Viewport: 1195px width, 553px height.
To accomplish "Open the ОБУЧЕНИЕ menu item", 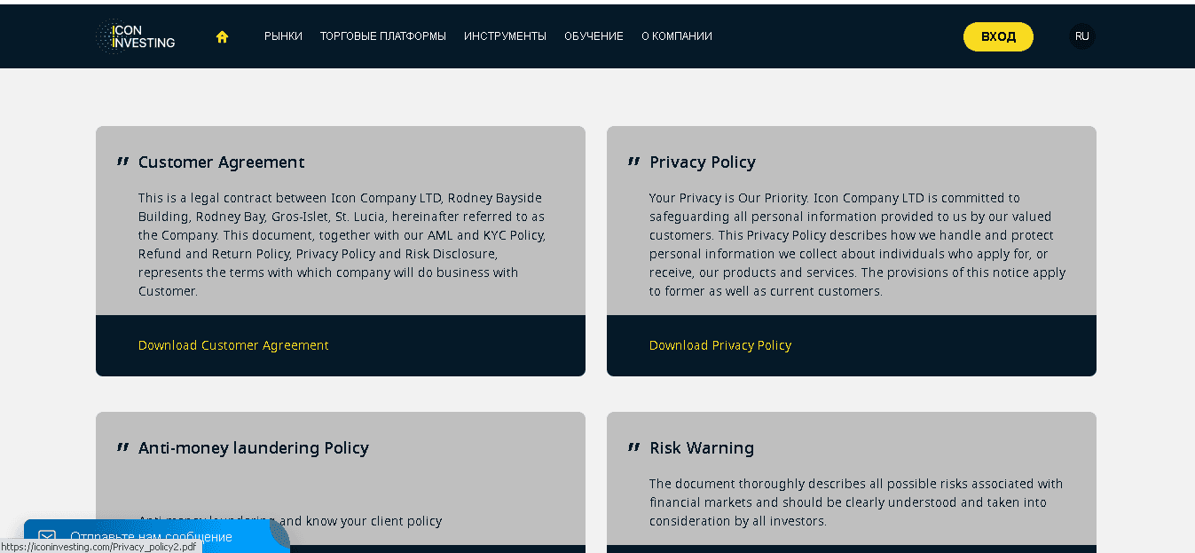I will click(x=594, y=36).
